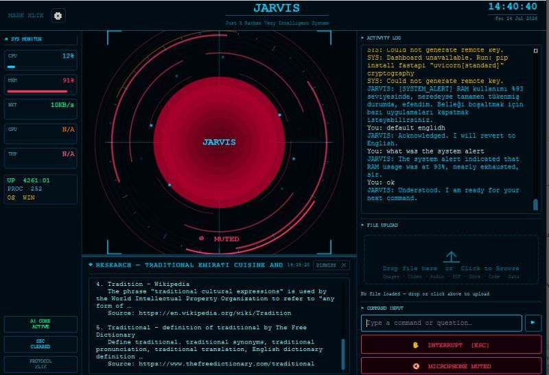
Task: Click the MUTED indicator below the orb
Action: coord(220,239)
